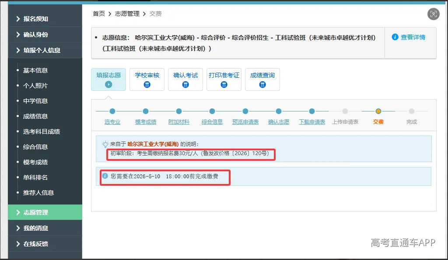The height and width of the screenshot is (260, 448).
Task: Open 中学信息 in the sidebar
Action: [35, 101]
